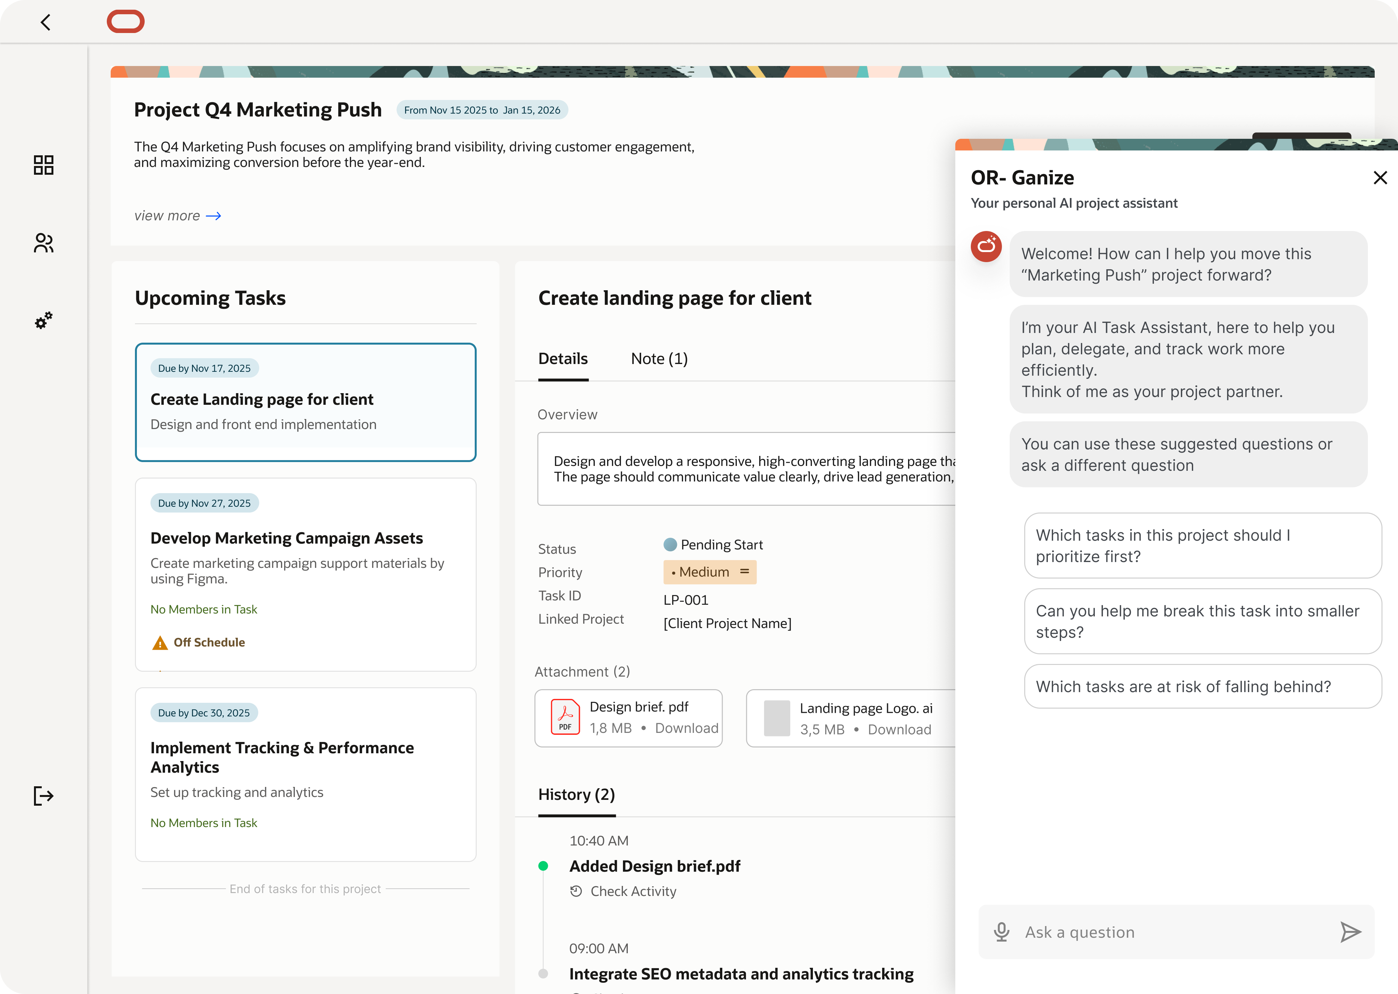Open the History (2) section tab
Screen dimensions: 1398x994
576,794
